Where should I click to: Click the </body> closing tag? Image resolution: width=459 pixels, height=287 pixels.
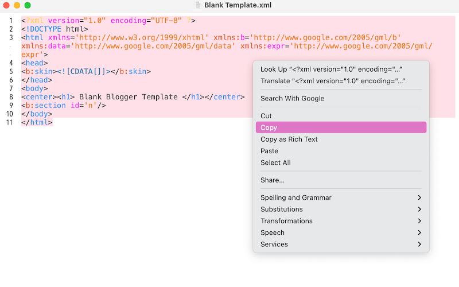[37, 114]
